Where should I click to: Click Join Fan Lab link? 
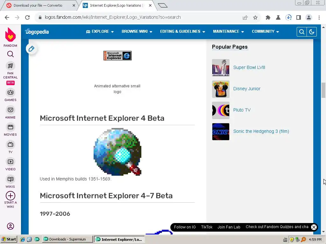229,227
